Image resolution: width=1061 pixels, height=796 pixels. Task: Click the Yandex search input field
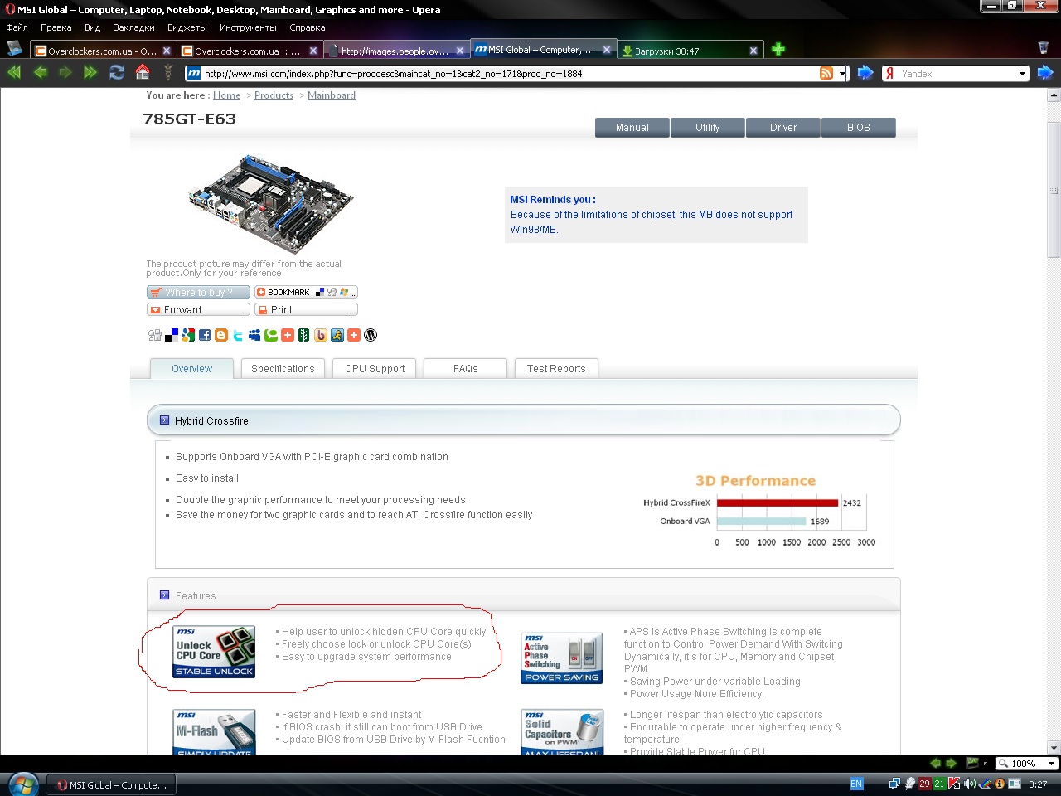point(957,73)
